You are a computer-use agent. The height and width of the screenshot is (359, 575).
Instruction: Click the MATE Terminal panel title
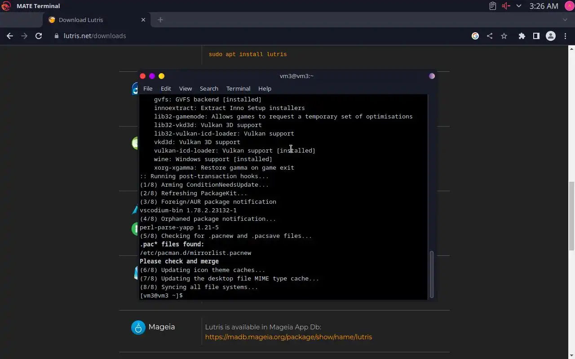coord(38,6)
